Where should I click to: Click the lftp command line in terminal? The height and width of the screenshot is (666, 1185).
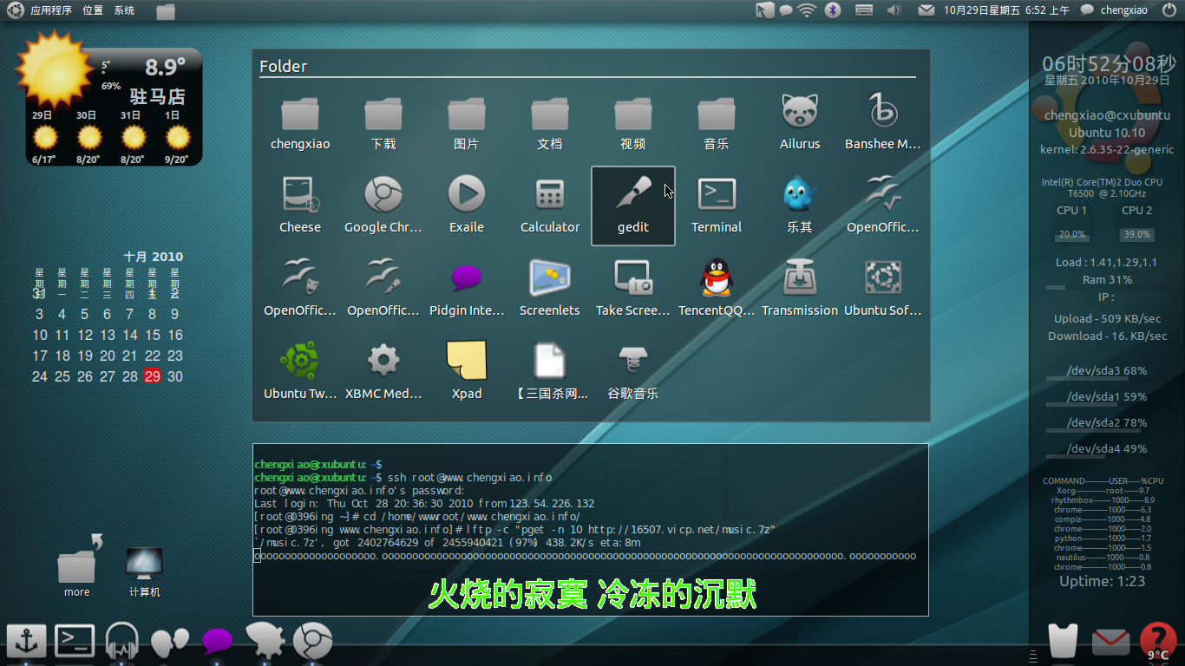514,529
